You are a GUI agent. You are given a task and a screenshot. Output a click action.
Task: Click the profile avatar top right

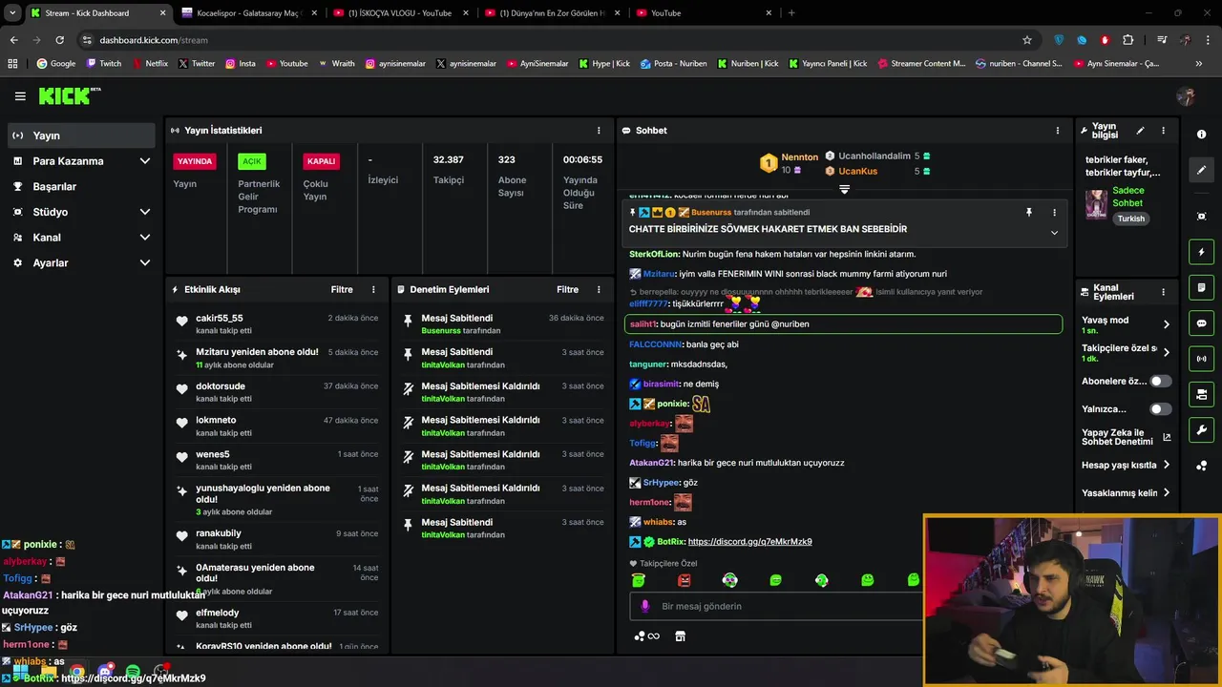pos(1186,96)
